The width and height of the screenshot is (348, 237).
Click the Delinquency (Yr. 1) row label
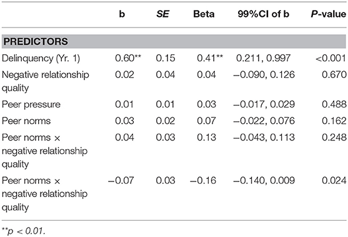[x=41, y=59]
